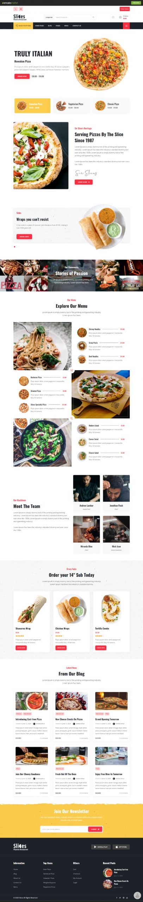Open the shopping cart icon
Viewport: 143px width, 902px height.
[120, 17]
